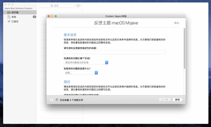The width and height of the screenshot is (211, 127).
Task: Click the inbox tray icon
Action: click(x=9, y=12)
